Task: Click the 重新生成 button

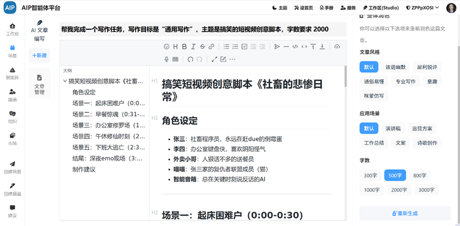Action: pos(405,213)
